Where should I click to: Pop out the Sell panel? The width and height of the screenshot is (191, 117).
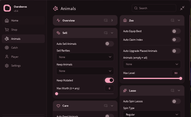(106, 33)
